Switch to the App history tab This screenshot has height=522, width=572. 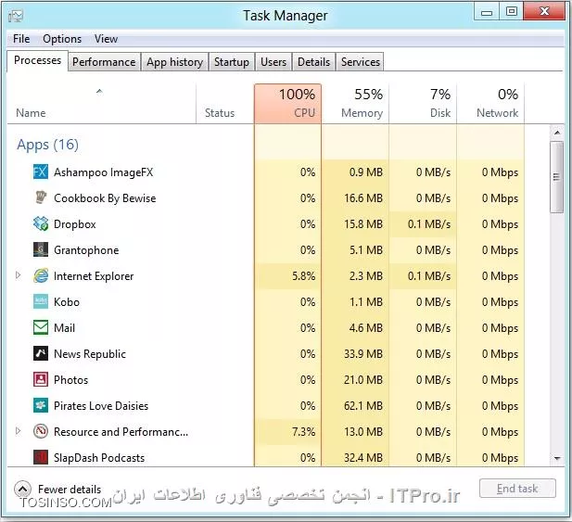tap(174, 62)
